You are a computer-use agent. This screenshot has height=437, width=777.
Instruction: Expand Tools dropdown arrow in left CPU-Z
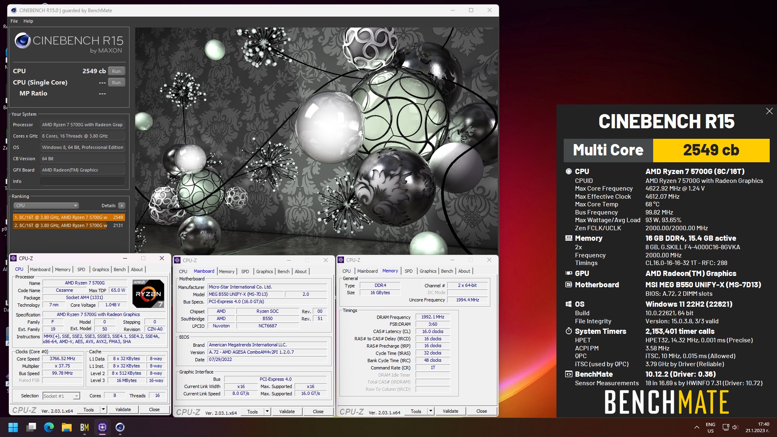coord(103,410)
